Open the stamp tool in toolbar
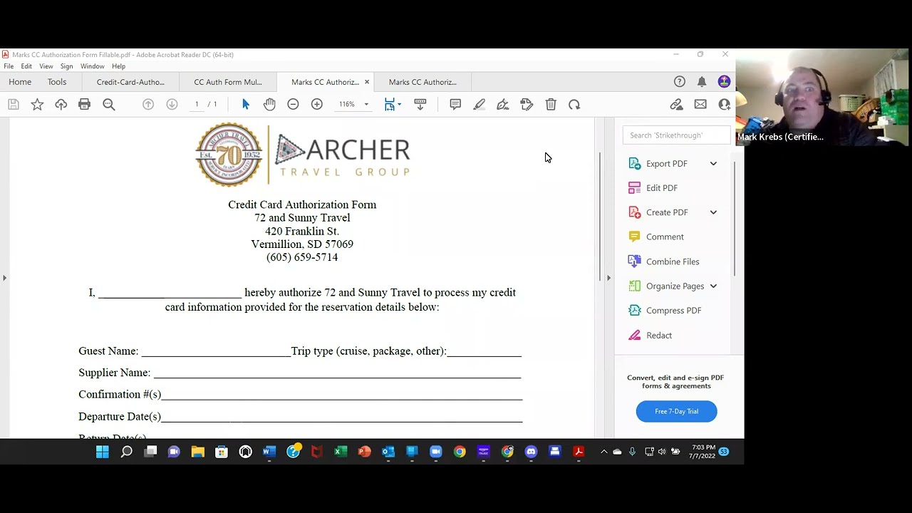This screenshot has width=912, height=513. point(527,105)
